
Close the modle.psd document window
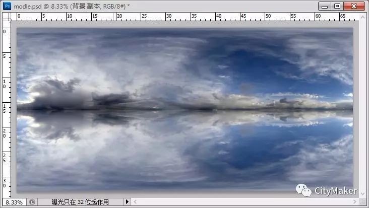pos(354,6)
